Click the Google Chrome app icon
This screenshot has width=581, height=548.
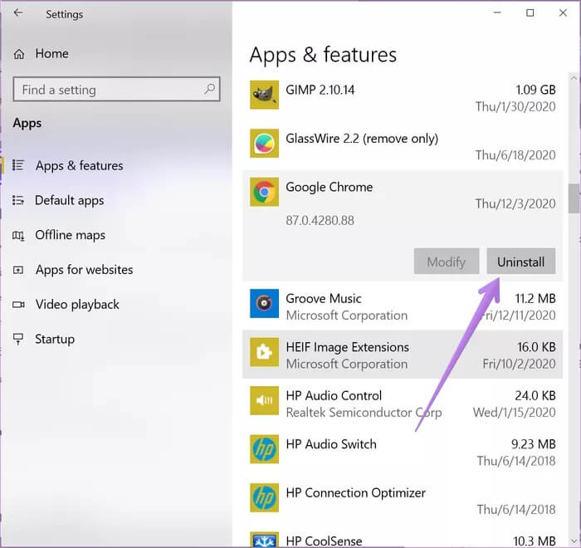point(264,192)
